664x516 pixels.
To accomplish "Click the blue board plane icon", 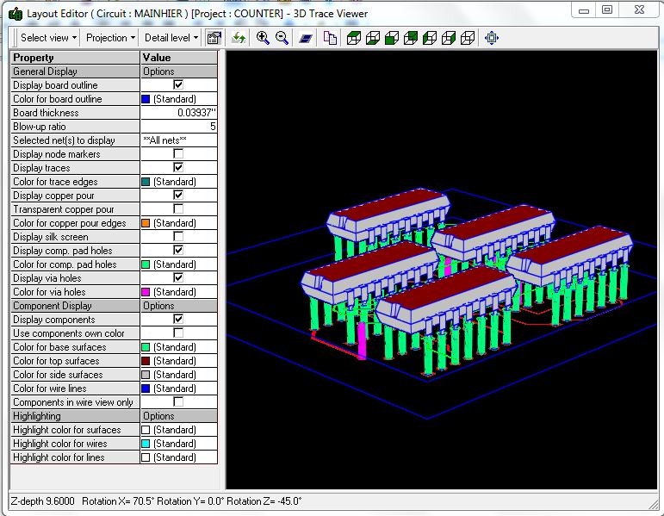I will click(x=306, y=39).
